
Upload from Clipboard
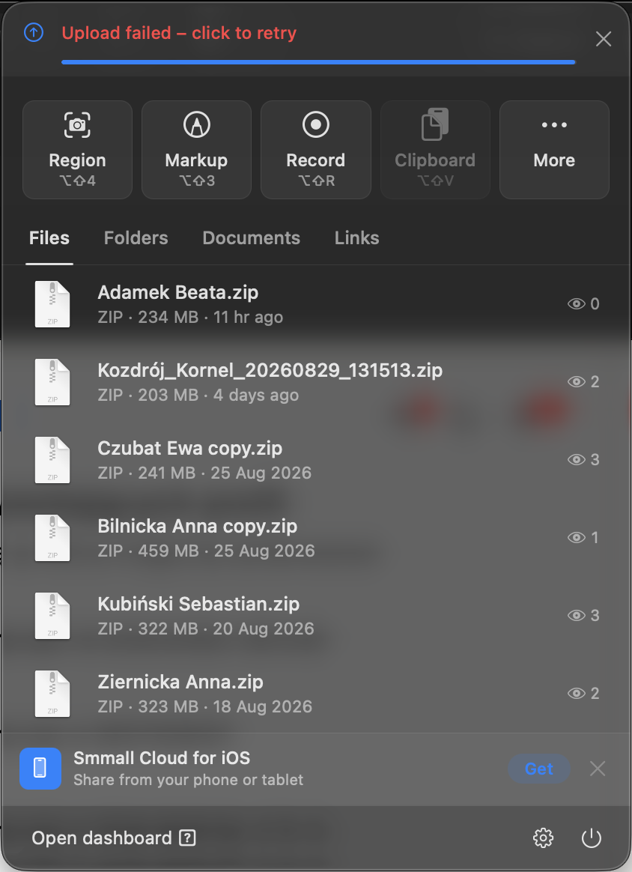(434, 150)
